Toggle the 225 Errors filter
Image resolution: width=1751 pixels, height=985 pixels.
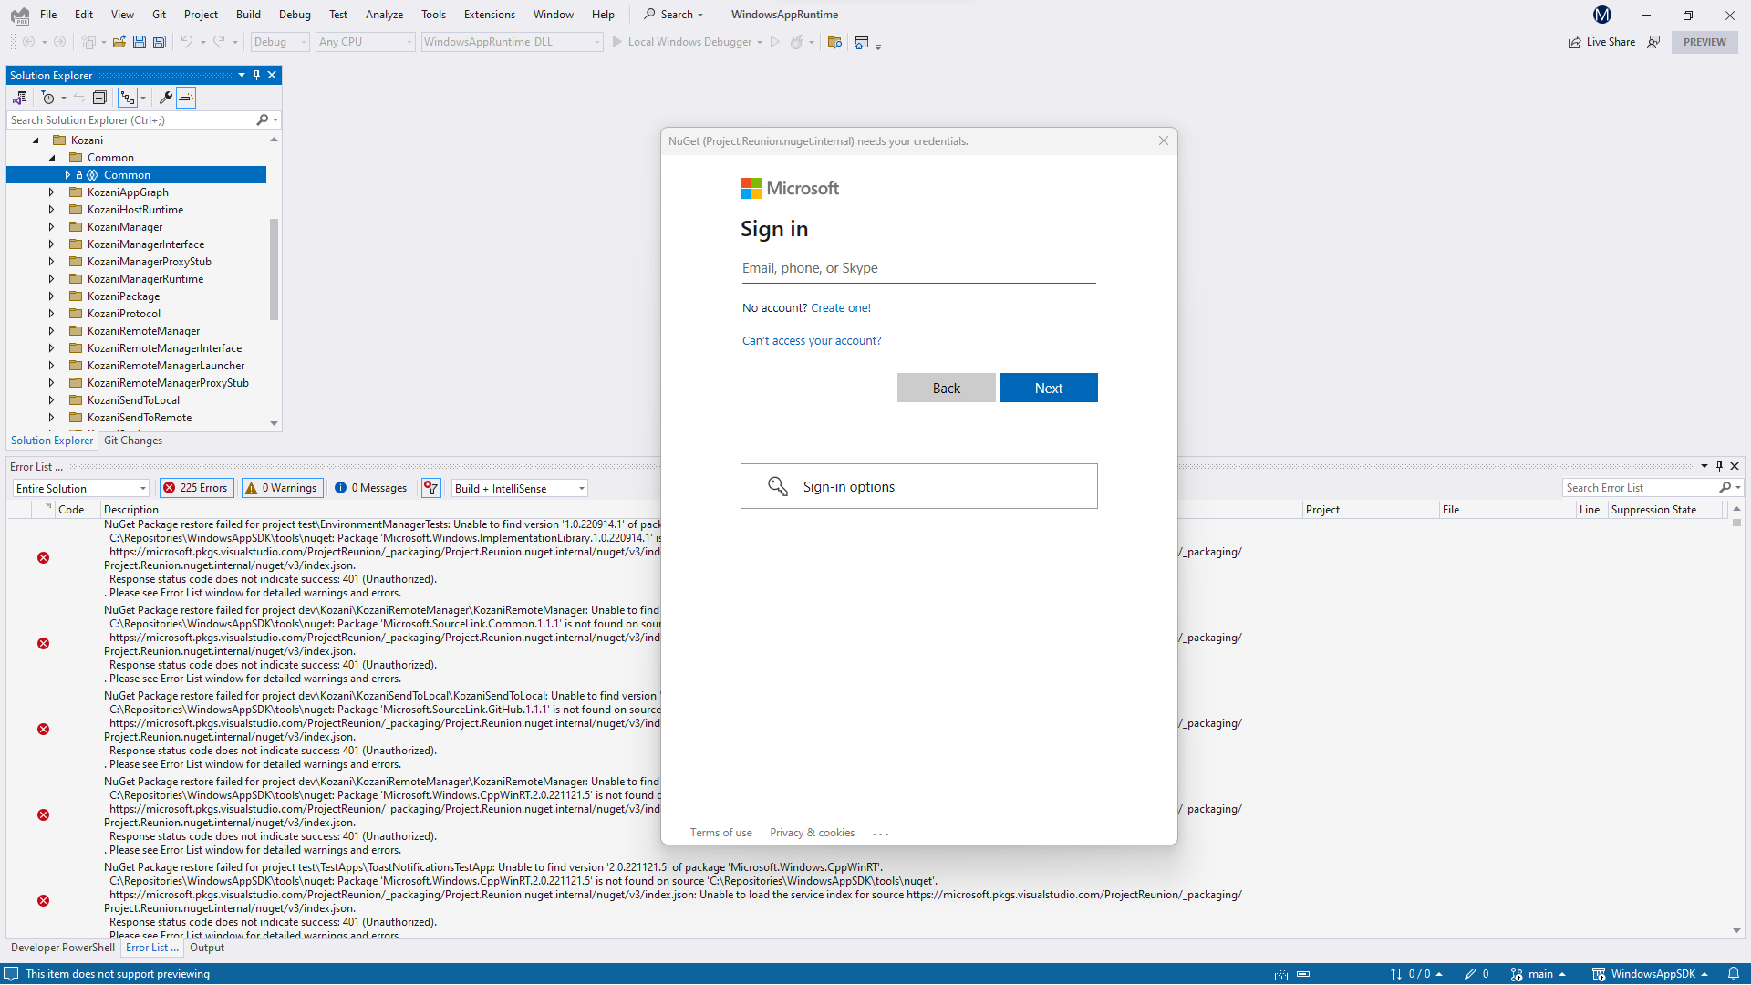196,488
